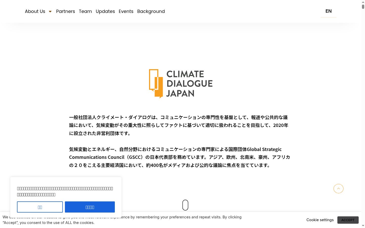
Task: Click the paragraph mentioning Global Strategic Communications Council
Action: coord(179,157)
